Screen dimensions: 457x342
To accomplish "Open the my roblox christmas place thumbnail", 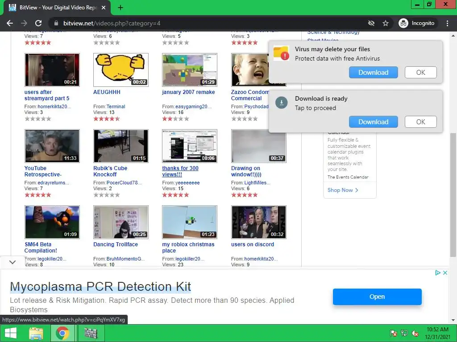I will click(190, 222).
